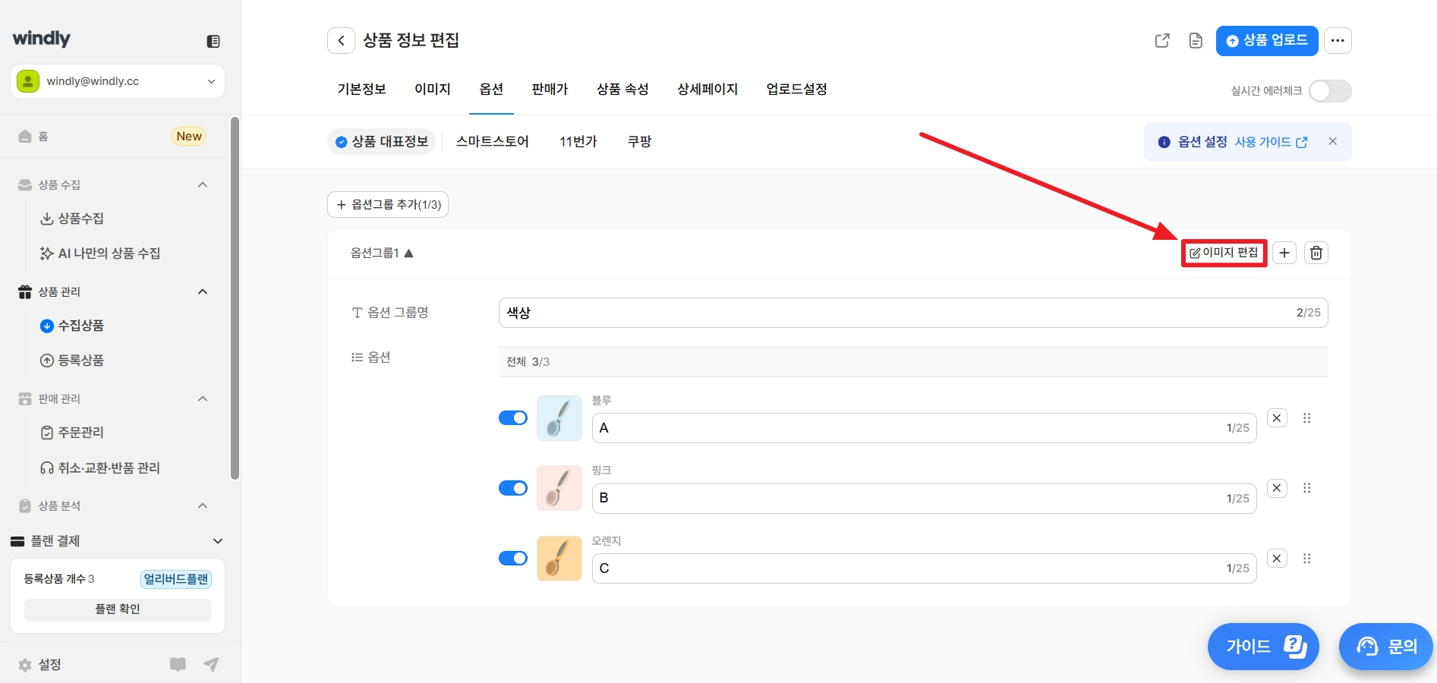Switch to 업로드설정 tab
This screenshot has height=683, width=1437.
(796, 90)
